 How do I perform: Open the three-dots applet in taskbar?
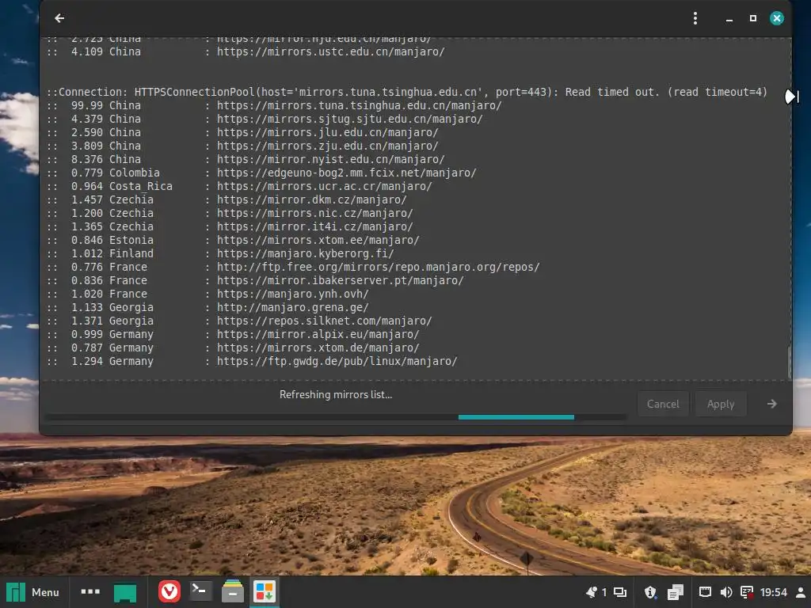[x=90, y=591]
